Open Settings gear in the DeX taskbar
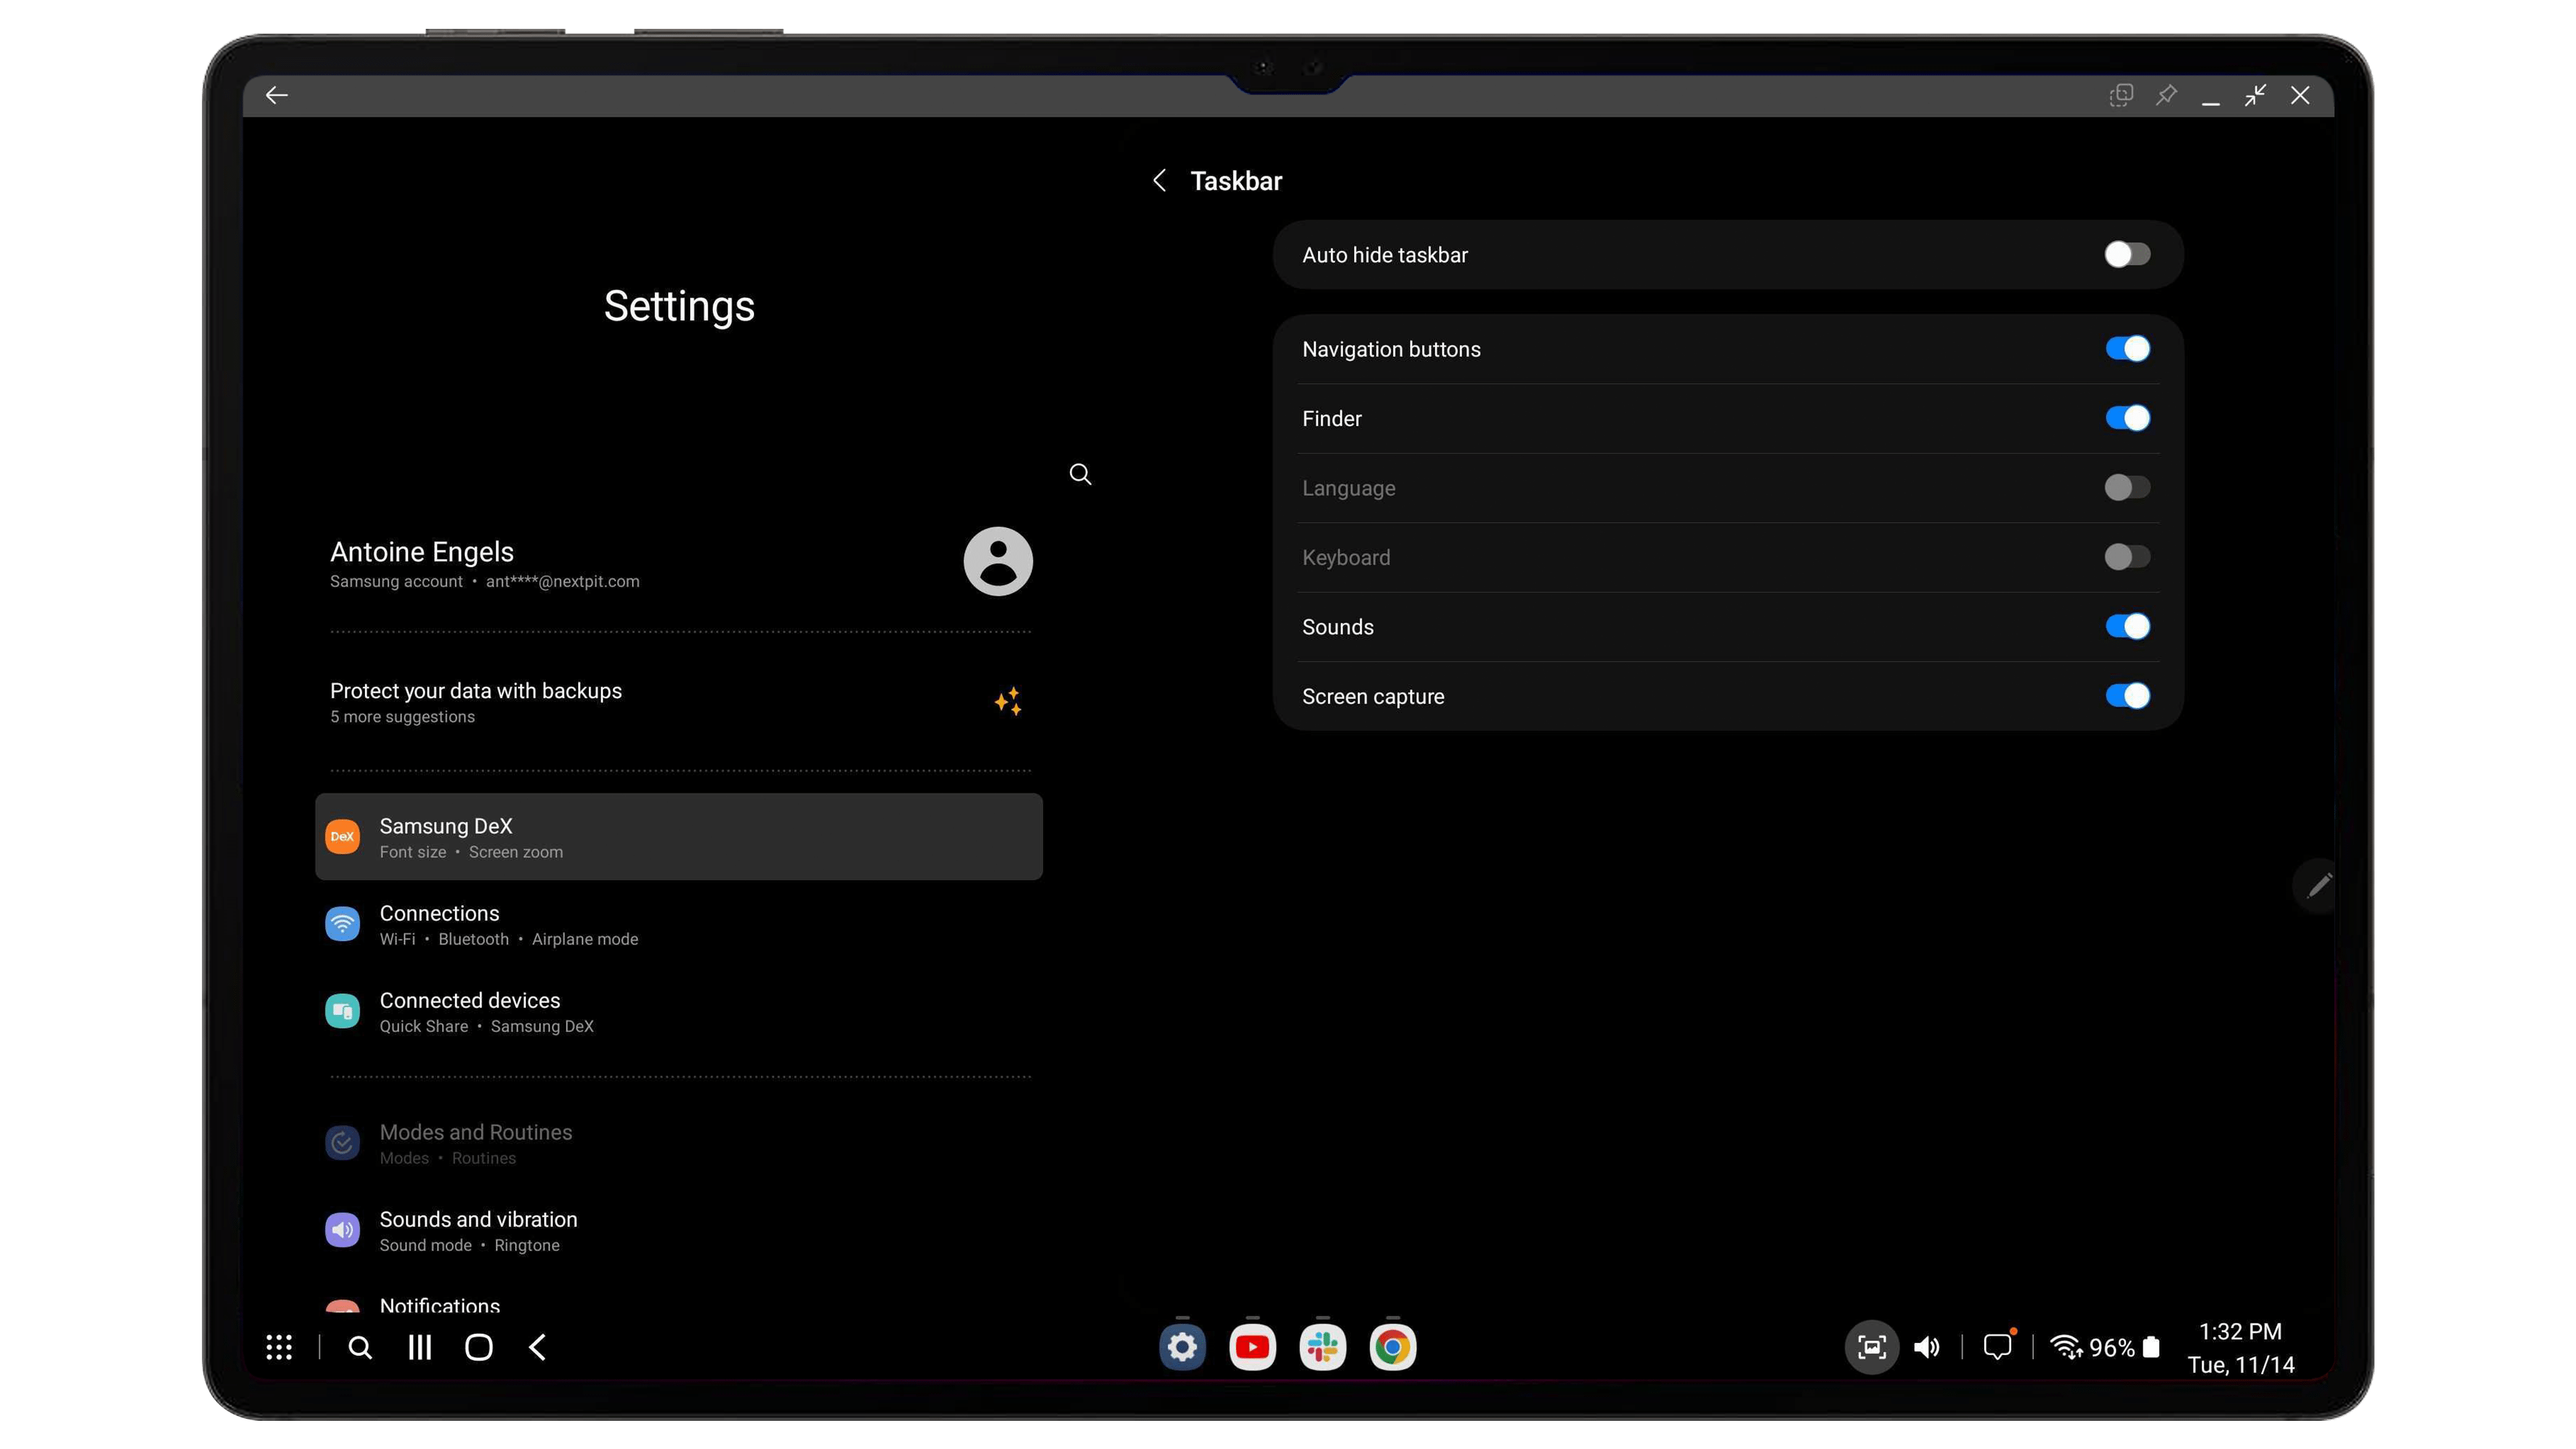Image resolution: width=2576 pixels, height=1449 pixels. pyautogui.click(x=1182, y=1347)
